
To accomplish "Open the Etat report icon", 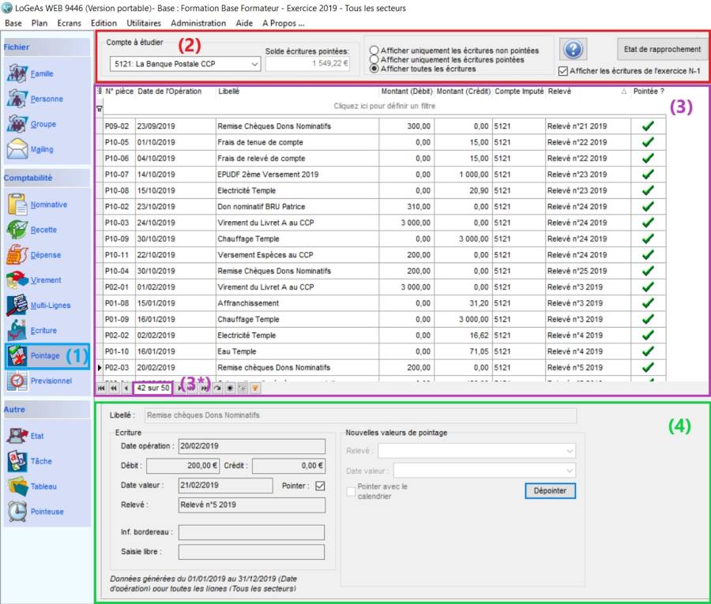I will point(17,436).
